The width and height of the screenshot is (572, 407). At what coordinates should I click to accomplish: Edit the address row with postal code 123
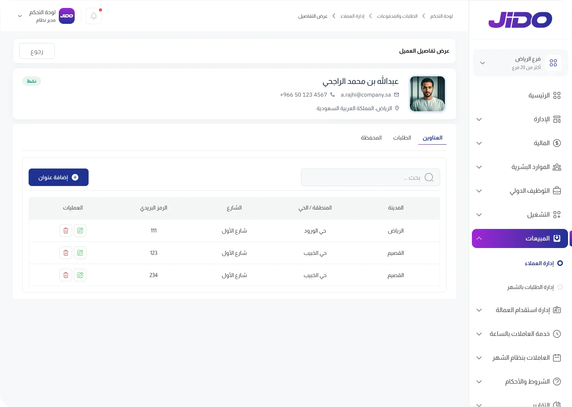(80, 253)
